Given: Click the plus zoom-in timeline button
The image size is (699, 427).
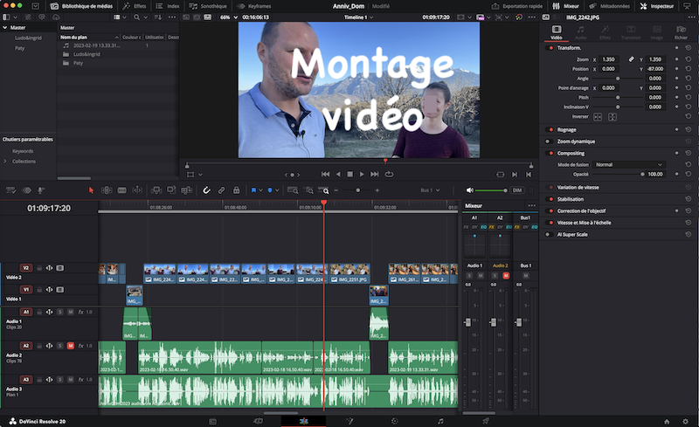Looking at the screenshot, I should pyautogui.click(x=377, y=190).
